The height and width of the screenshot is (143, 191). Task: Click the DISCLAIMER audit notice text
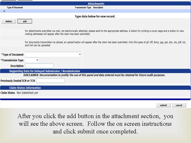coord(94,75)
